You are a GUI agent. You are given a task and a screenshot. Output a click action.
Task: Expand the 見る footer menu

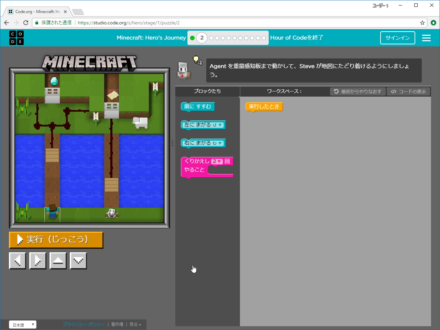pyautogui.click(x=134, y=324)
